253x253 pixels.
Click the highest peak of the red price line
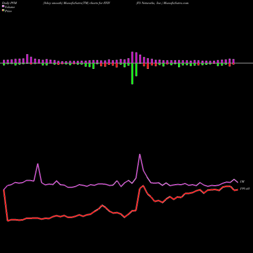tap(143, 186)
